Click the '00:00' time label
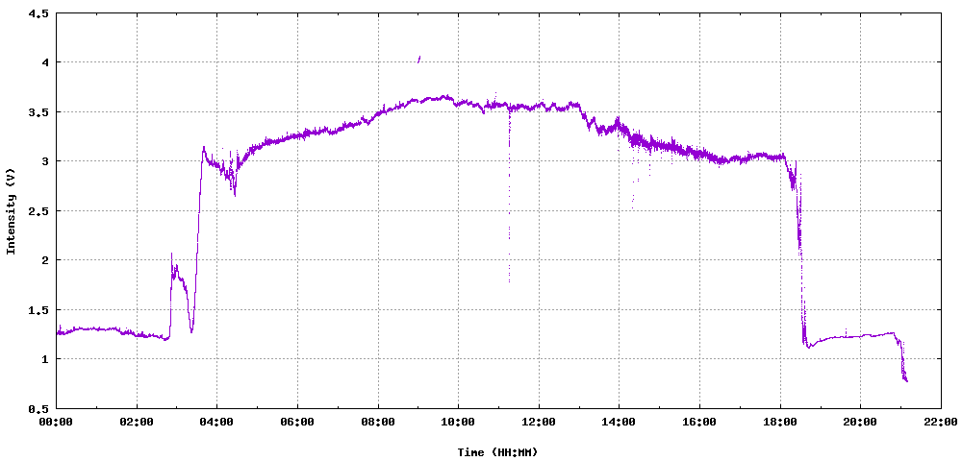Screen dimensions: 962x461 pos(57,422)
